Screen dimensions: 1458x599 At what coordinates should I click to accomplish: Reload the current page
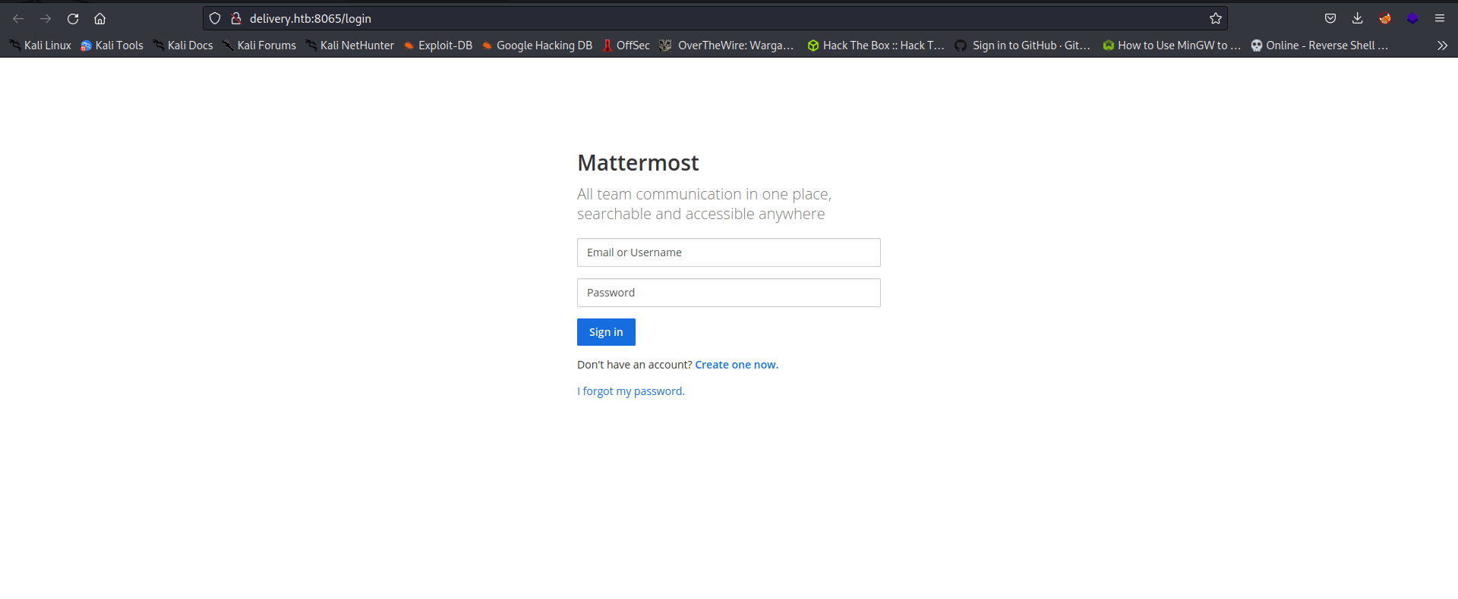pyautogui.click(x=73, y=18)
